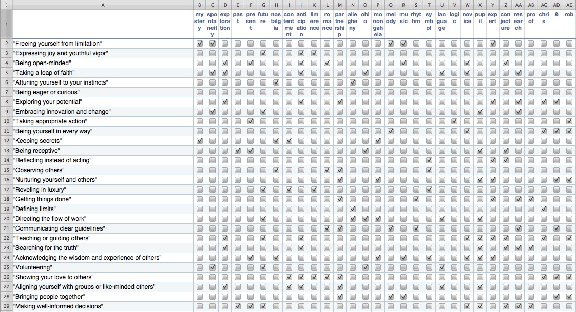Toggle the logic checkbox for "Taking appropriate action"
The image size is (576, 312).
455,121
